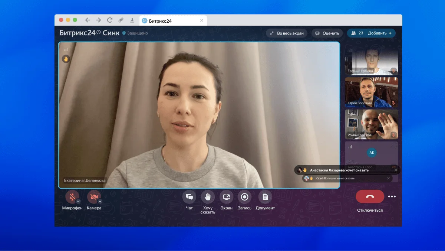This screenshot has width=445, height=251.
Task: Open the Chat panel icon
Action: tap(189, 197)
